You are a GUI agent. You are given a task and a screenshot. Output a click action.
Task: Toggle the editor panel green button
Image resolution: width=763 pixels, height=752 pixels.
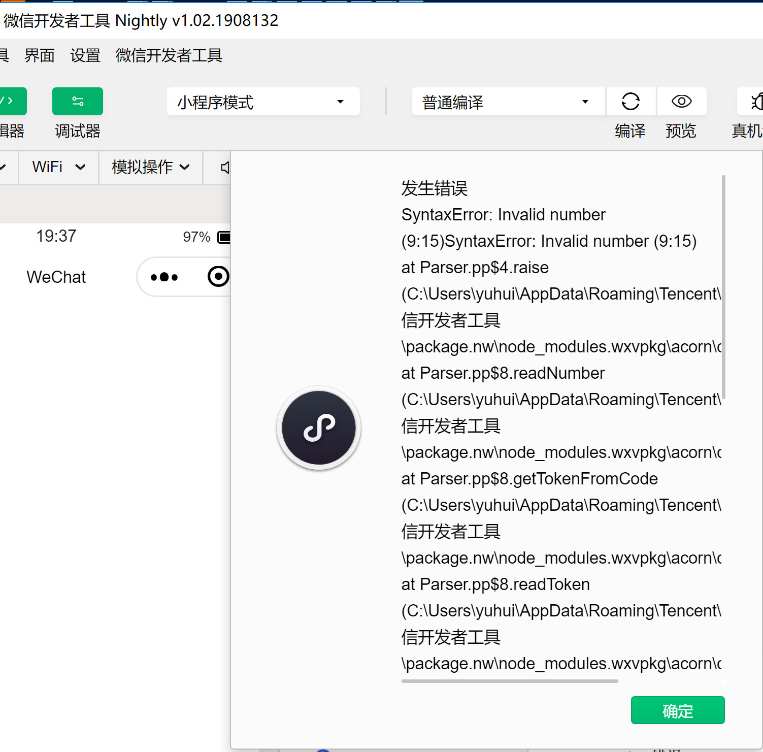point(13,102)
